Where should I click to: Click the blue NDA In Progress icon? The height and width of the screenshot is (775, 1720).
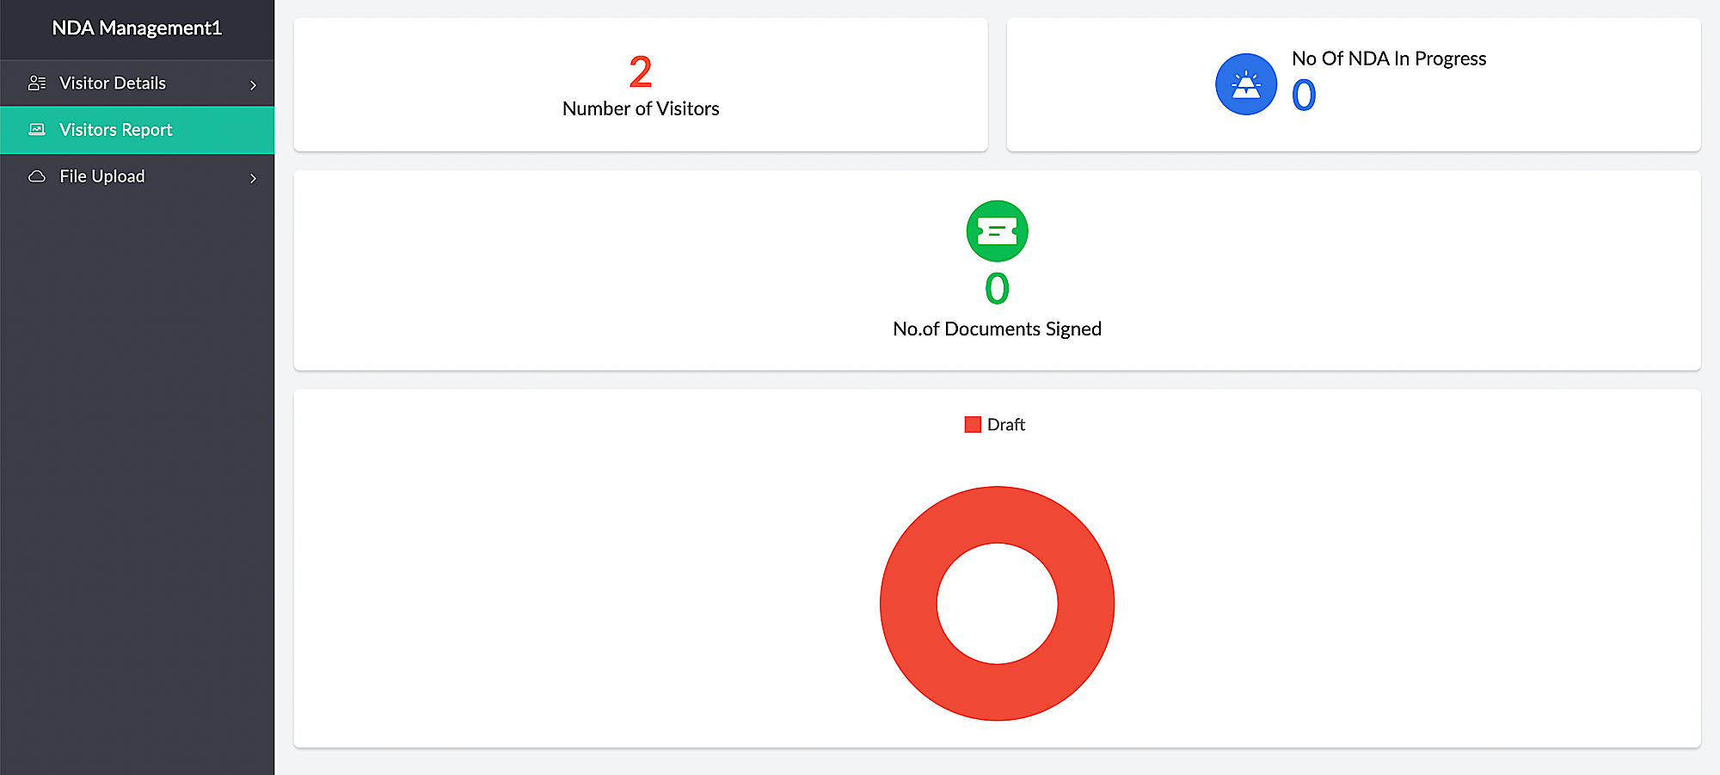click(1245, 84)
